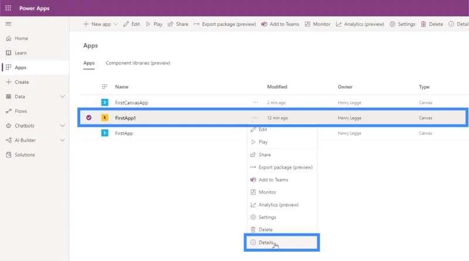This screenshot has width=469, height=261.
Task: Choose Details from the context menu
Action: coord(282,242)
